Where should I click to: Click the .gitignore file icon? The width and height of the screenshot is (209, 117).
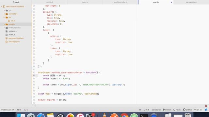pyautogui.click(x=7, y=31)
